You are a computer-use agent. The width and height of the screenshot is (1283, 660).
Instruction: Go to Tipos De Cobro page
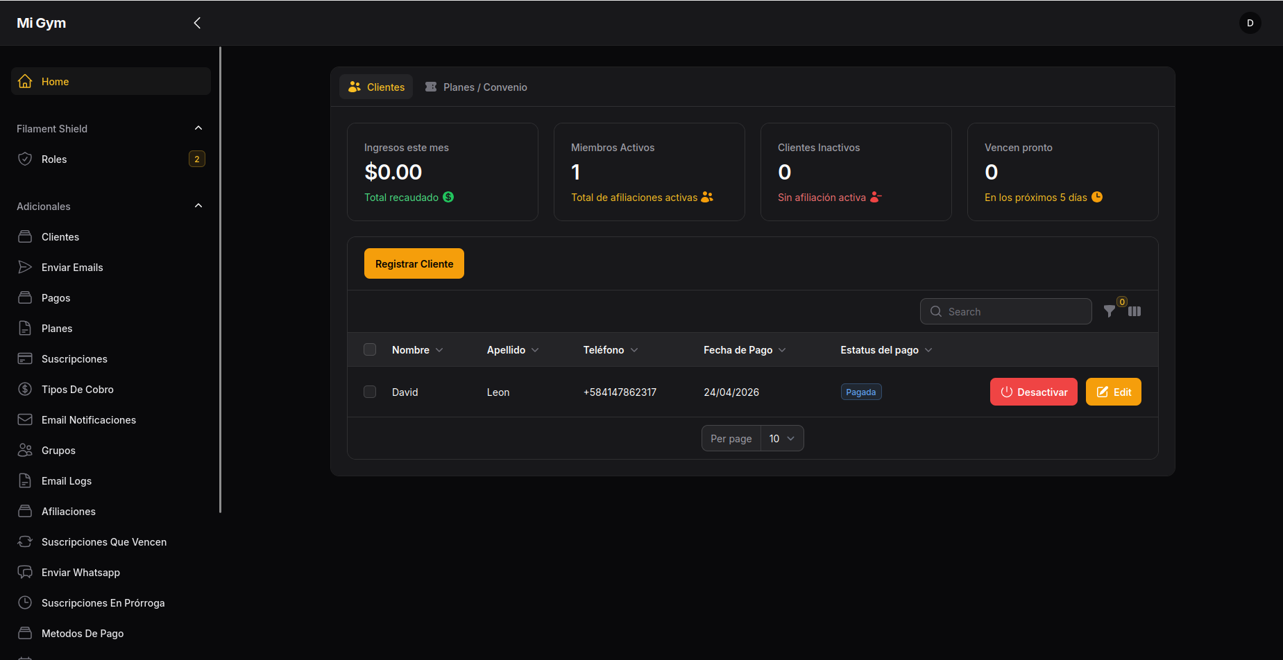77,390
